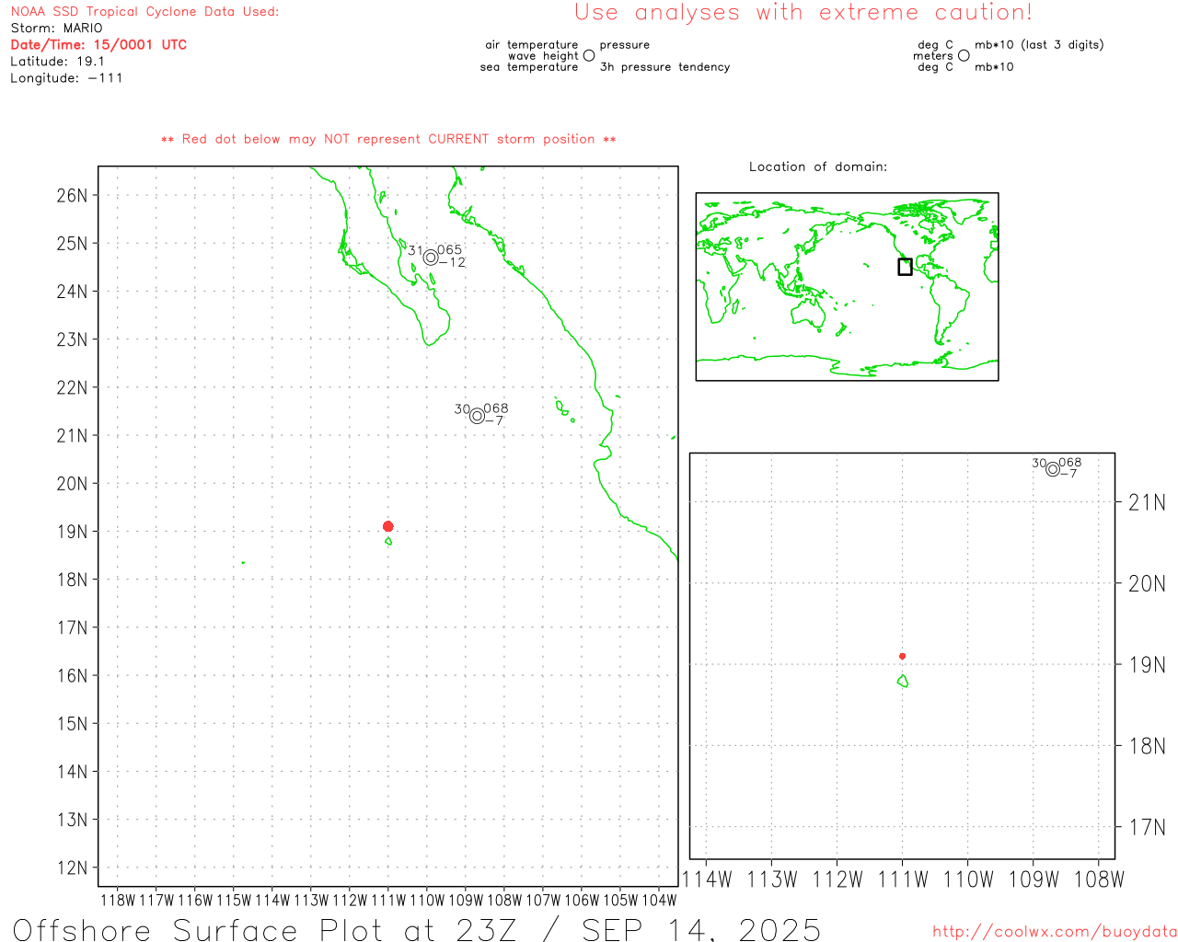Screen dimensions: 1178x942
Task: Click 'Longitude: -111' text
Action: (66, 78)
